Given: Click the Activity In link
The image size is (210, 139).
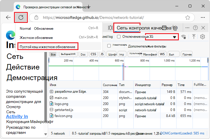Looking at the screenshot, I should click(17, 116).
